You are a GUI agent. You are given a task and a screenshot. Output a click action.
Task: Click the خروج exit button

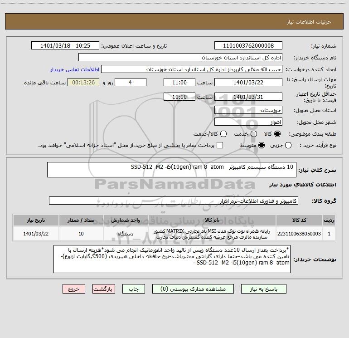pyautogui.click(x=74, y=289)
